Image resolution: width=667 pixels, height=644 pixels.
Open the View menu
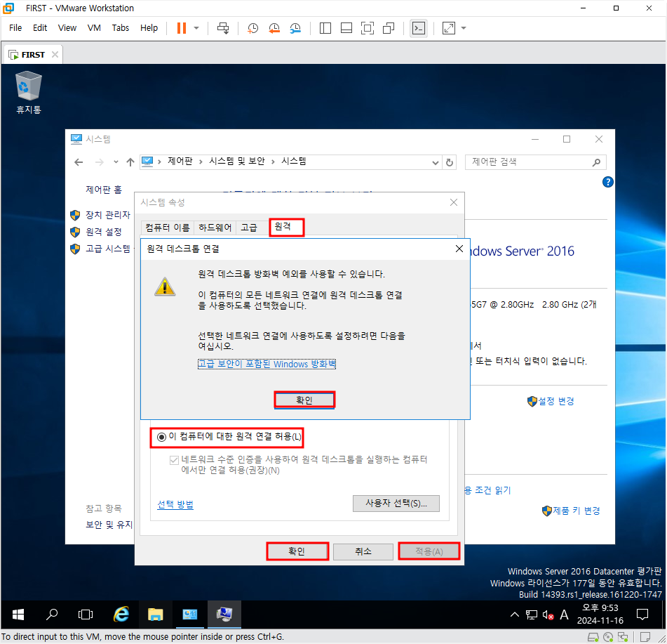pos(67,27)
